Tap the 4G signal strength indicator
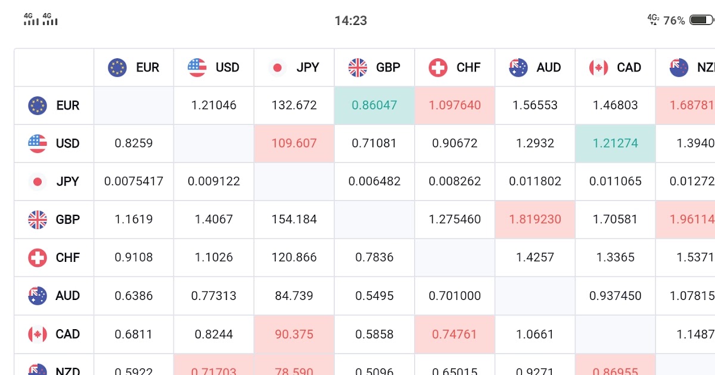The image size is (715, 375). click(30, 20)
